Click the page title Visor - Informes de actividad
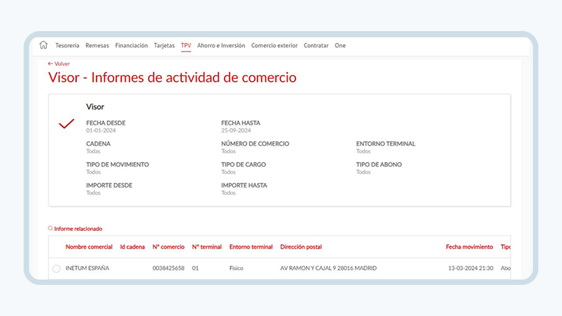 click(x=172, y=78)
